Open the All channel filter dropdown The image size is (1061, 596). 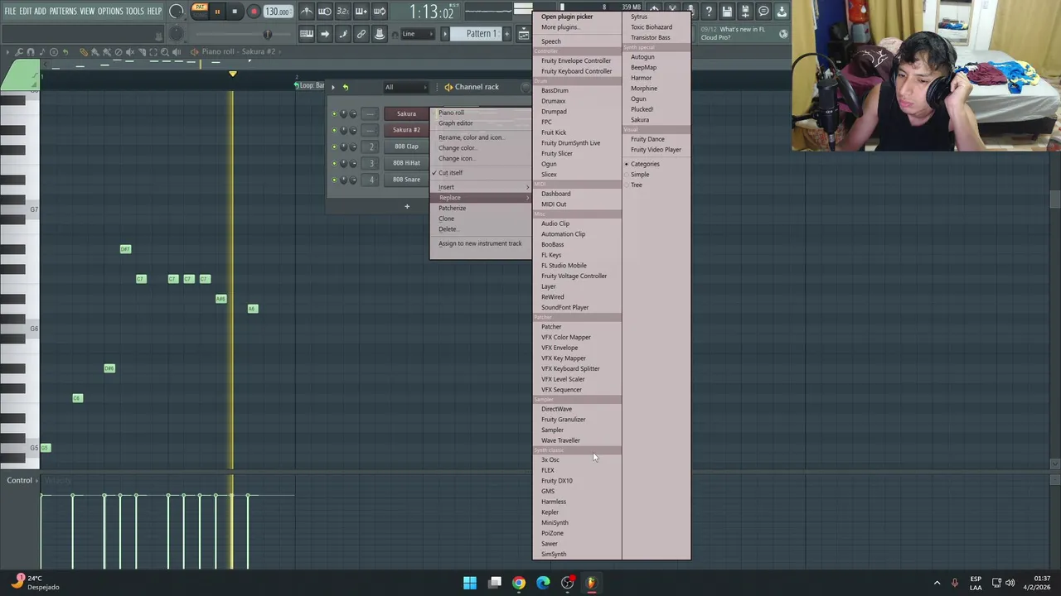point(405,87)
